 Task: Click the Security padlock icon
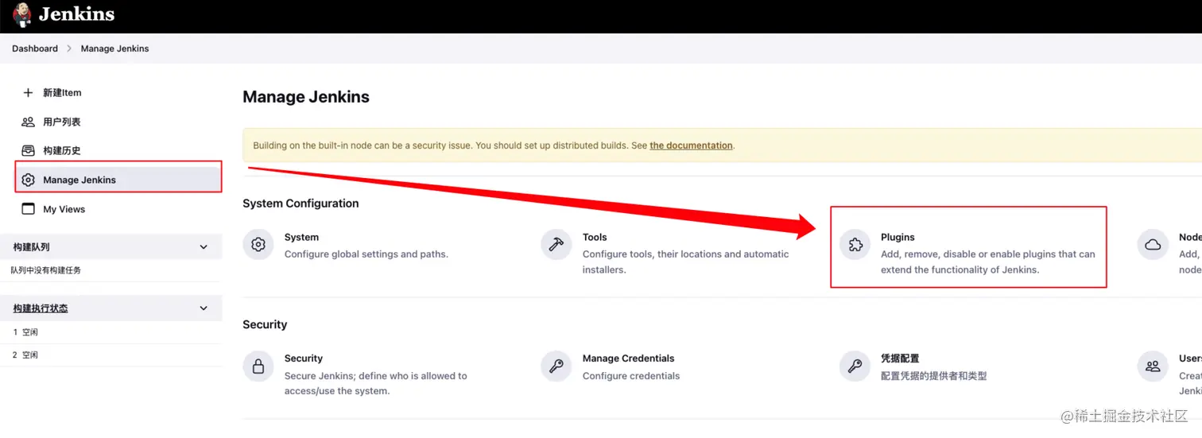coord(258,366)
